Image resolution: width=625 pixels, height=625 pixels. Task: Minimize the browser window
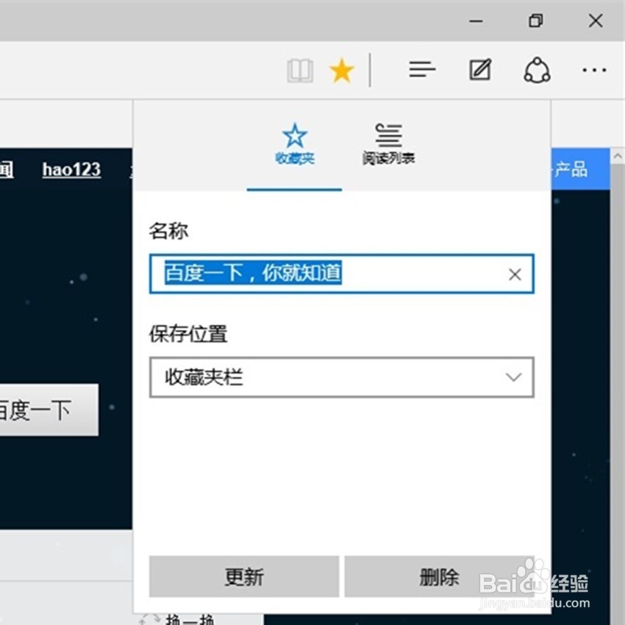coord(476,21)
